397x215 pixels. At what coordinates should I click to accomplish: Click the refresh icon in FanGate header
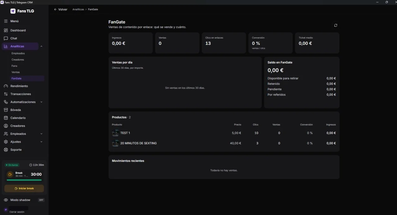tap(336, 25)
